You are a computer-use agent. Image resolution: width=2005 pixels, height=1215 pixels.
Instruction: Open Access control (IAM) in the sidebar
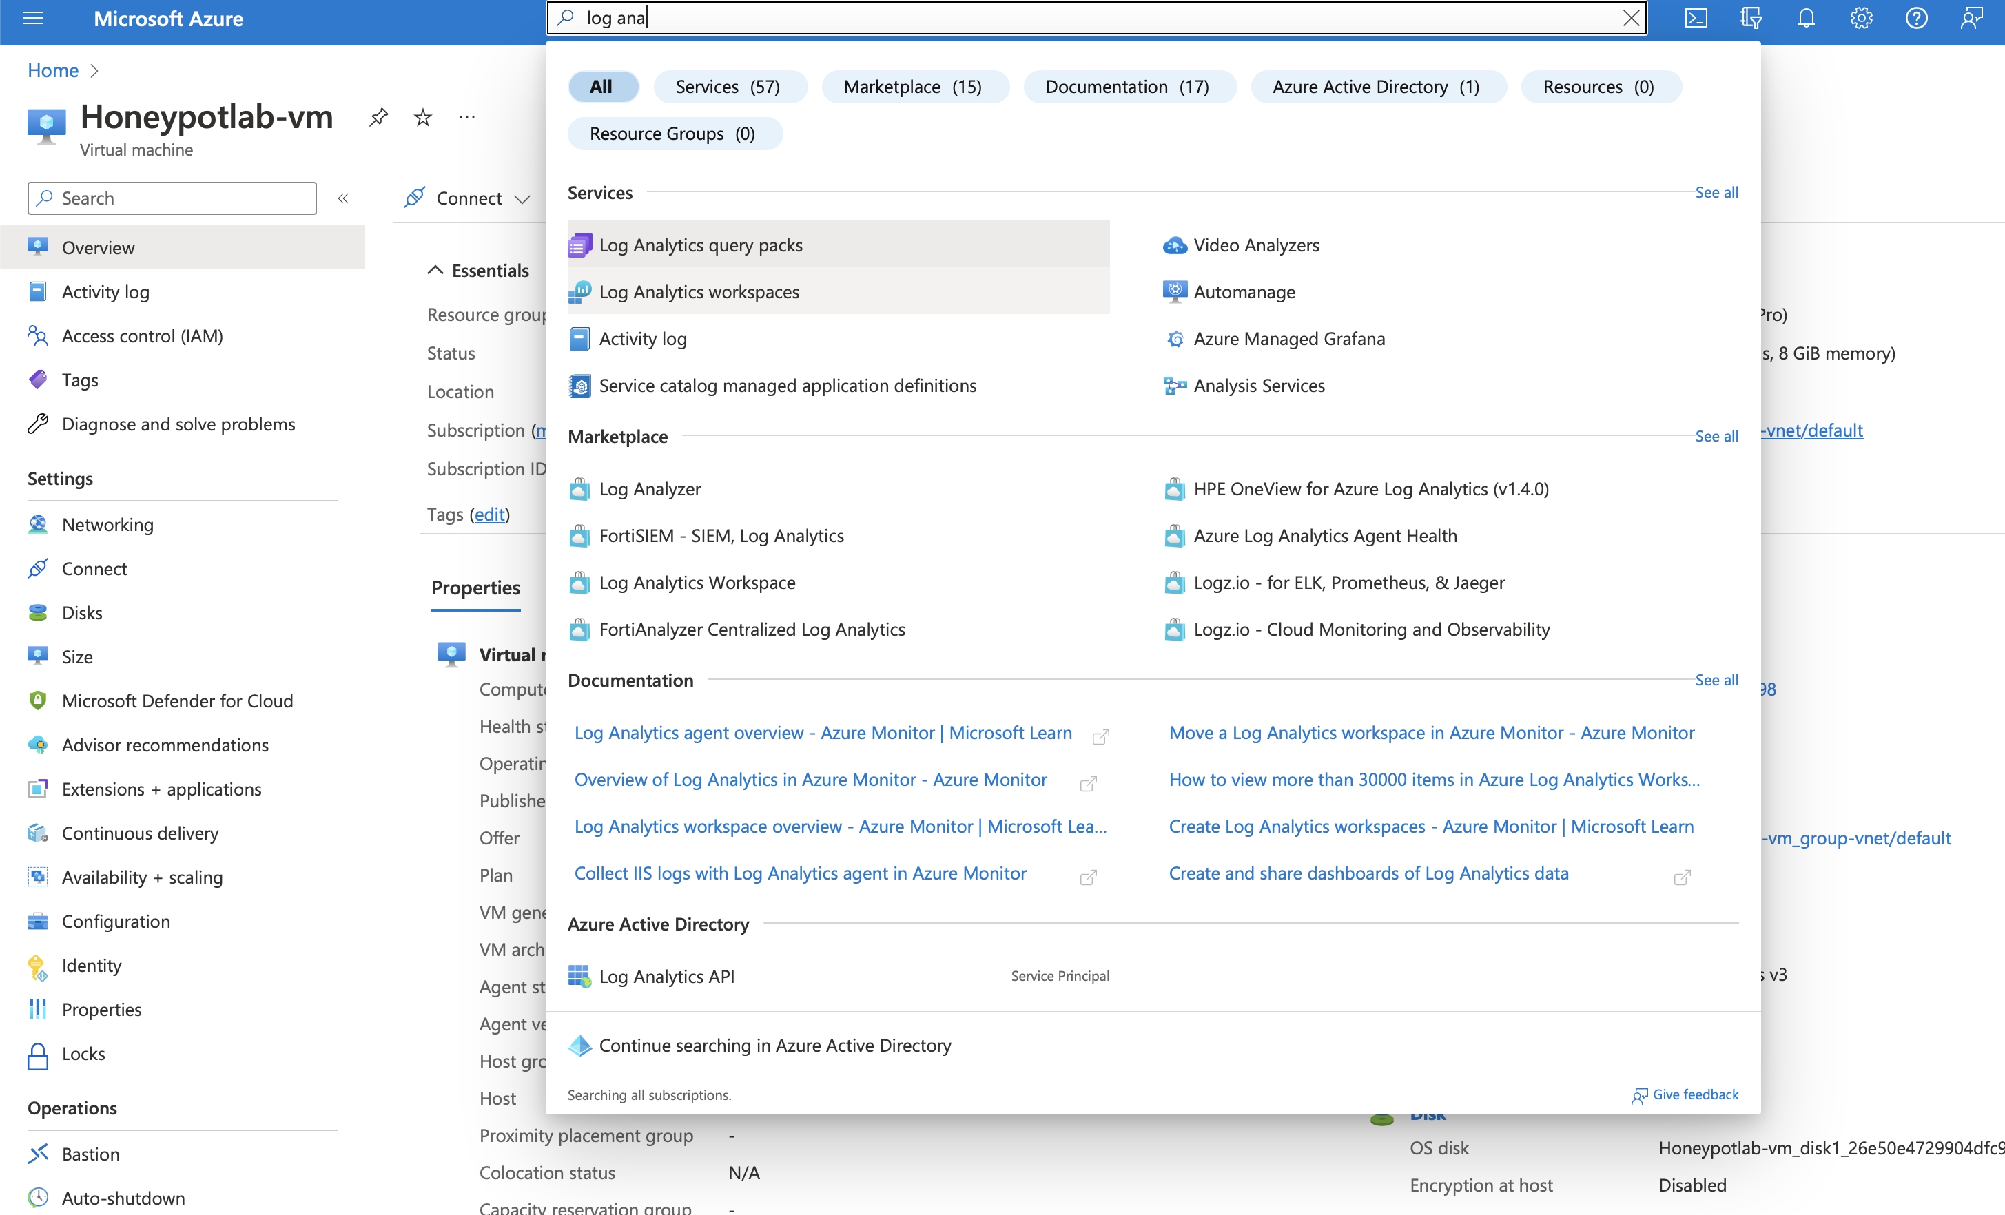(143, 336)
